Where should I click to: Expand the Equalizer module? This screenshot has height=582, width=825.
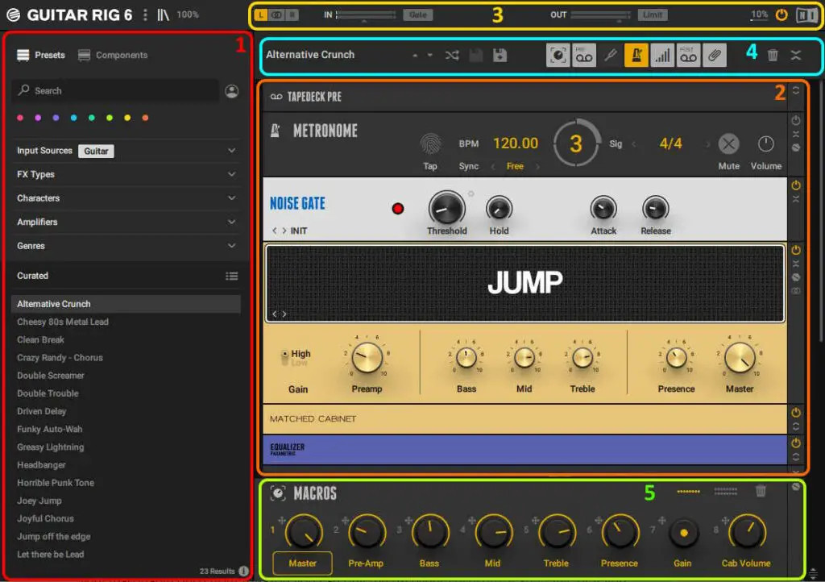[796, 457]
